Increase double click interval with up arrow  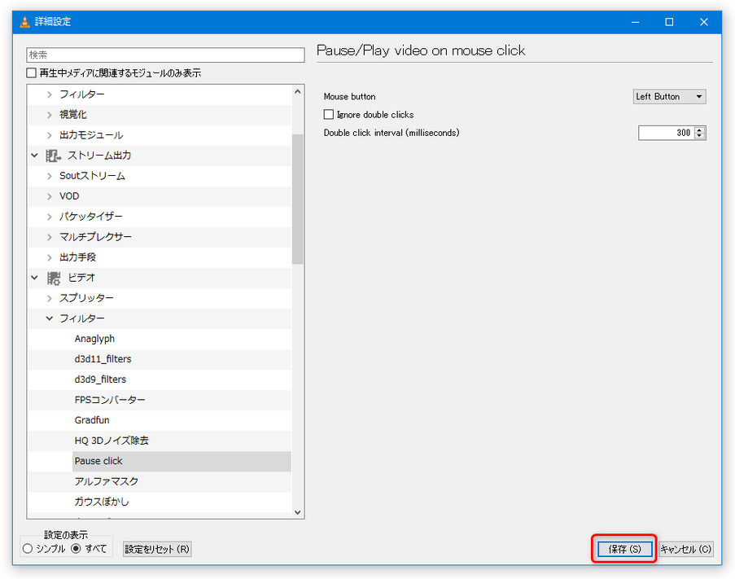pyautogui.click(x=699, y=129)
